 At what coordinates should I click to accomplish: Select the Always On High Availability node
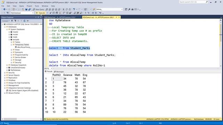[19, 83]
